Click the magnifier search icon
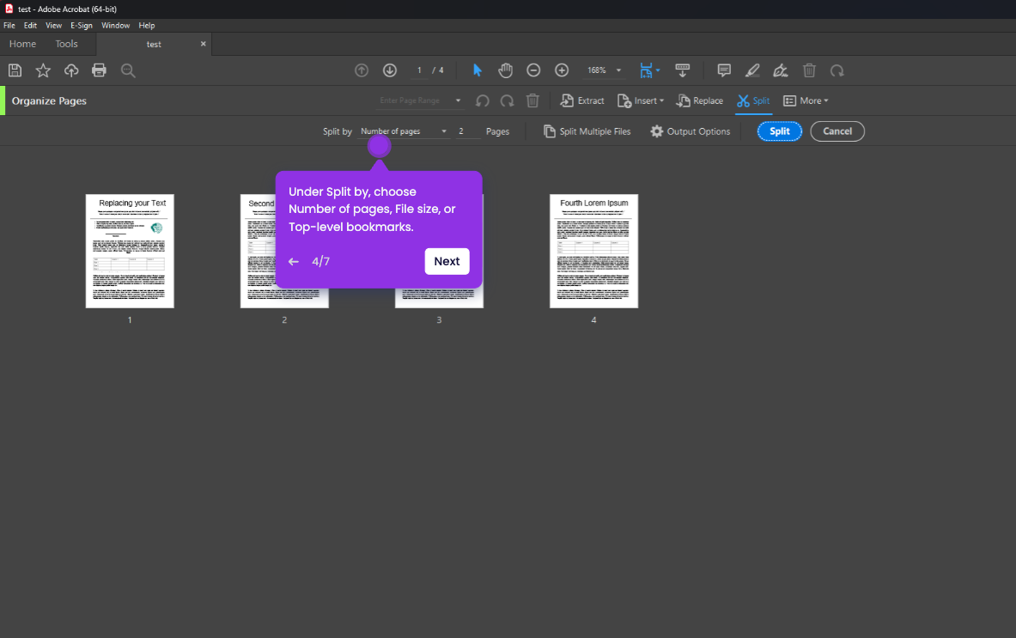 (128, 70)
